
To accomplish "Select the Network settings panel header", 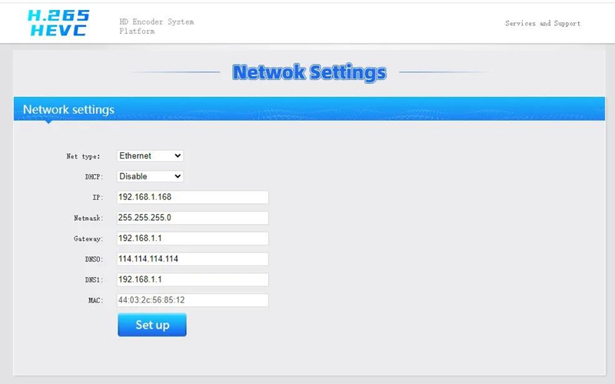I will click(69, 109).
